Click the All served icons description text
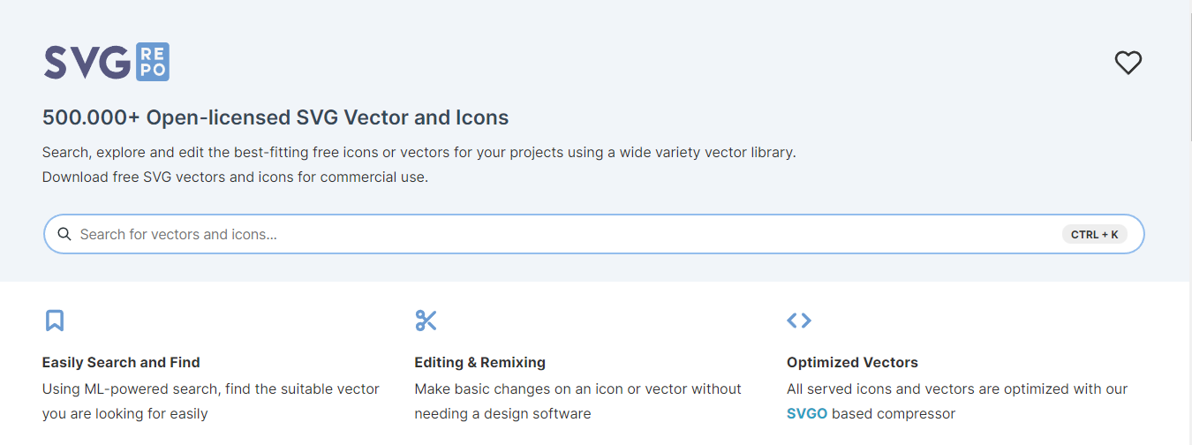The height and width of the screenshot is (445, 1192). 956,389
